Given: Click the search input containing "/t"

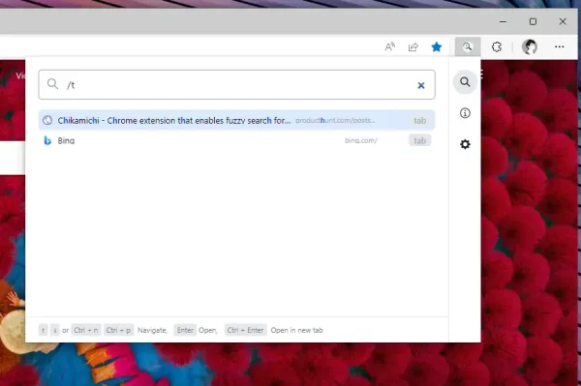Looking at the screenshot, I should point(237,85).
